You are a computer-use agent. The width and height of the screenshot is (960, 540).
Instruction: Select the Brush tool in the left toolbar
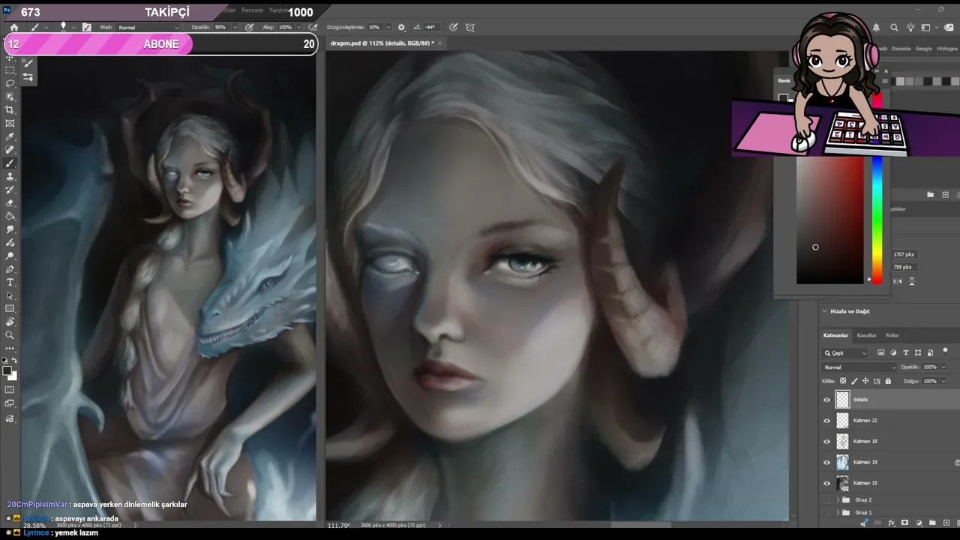click(x=10, y=163)
